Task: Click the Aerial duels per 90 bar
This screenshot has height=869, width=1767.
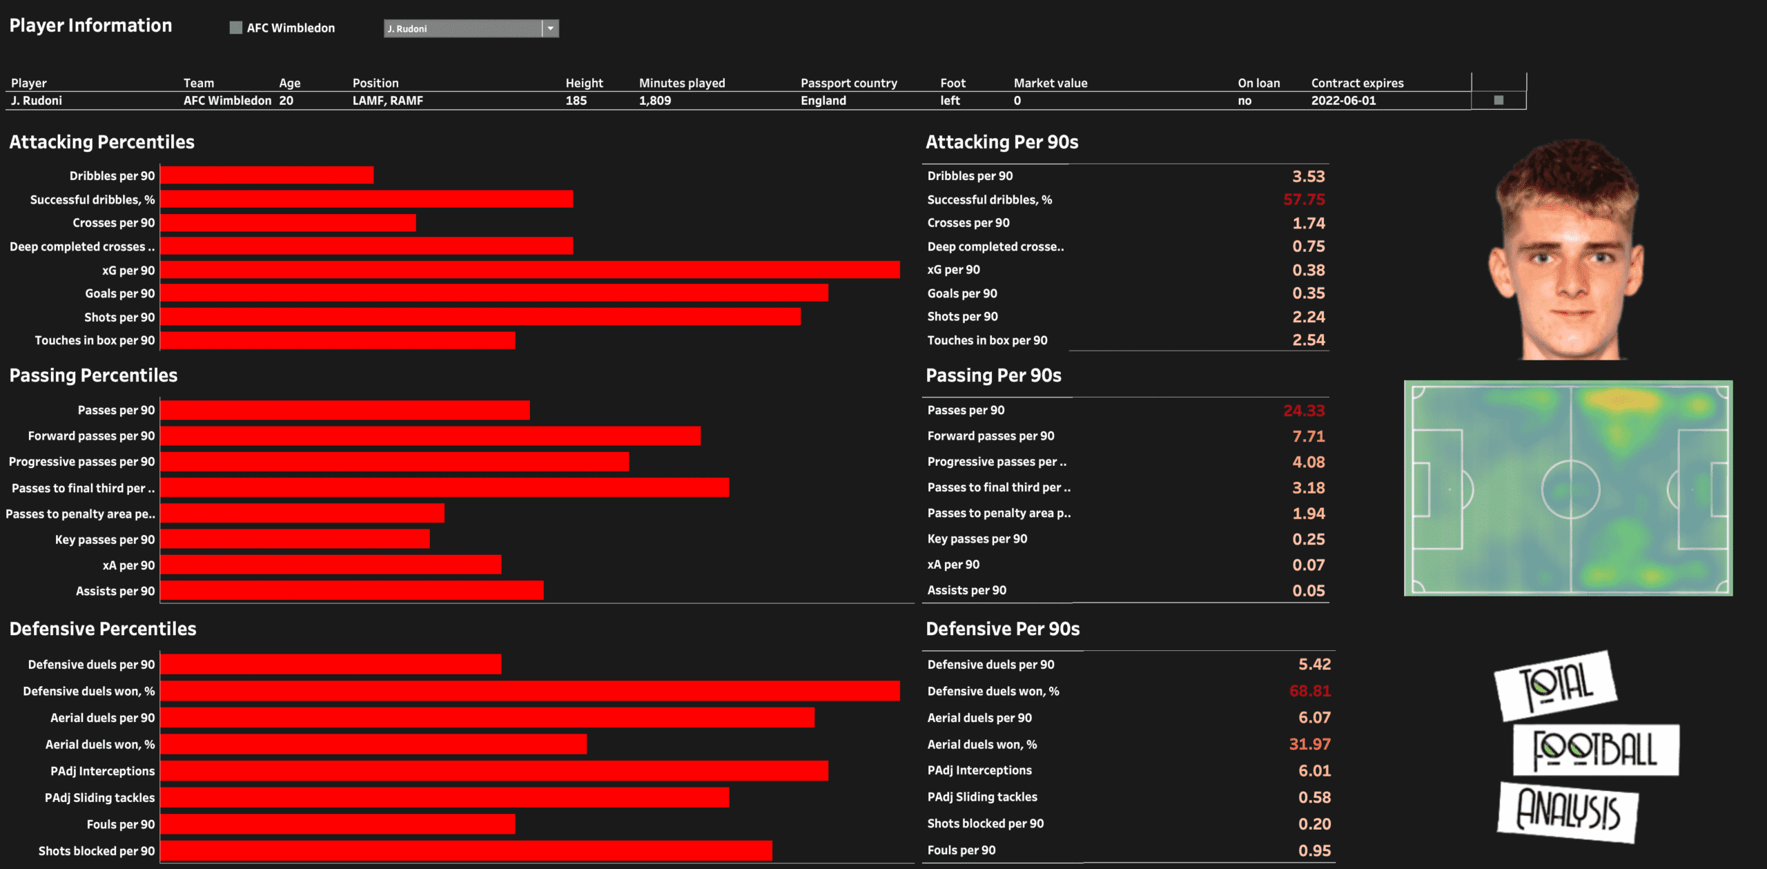Action: 487,718
